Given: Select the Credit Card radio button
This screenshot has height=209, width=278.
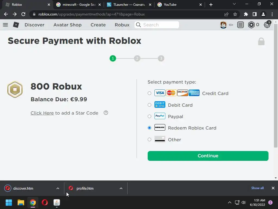Looking at the screenshot, I should point(150,93).
